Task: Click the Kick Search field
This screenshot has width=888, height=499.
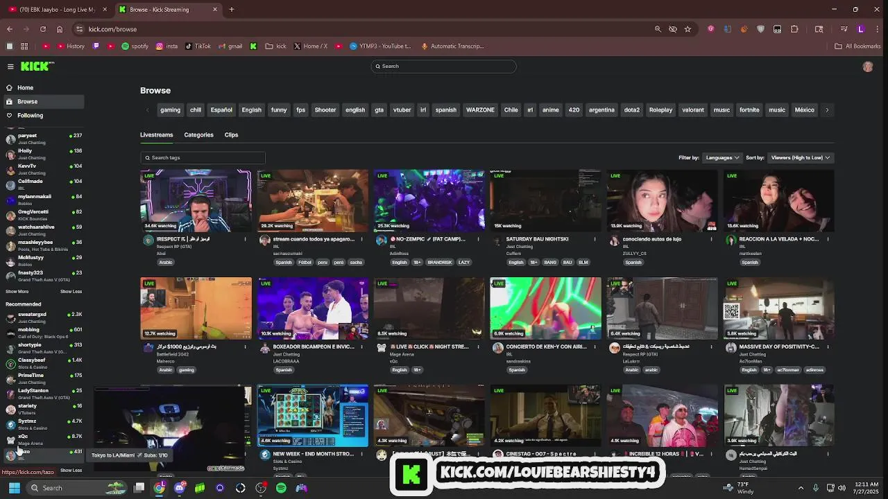Action: pyautogui.click(x=444, y=66)
